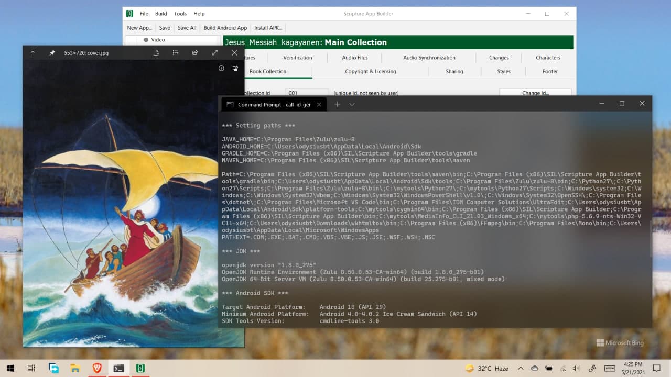Share cover.jpg using the share icon
The width and height of the screenshot is (671, 377).
tap(195, 53)
